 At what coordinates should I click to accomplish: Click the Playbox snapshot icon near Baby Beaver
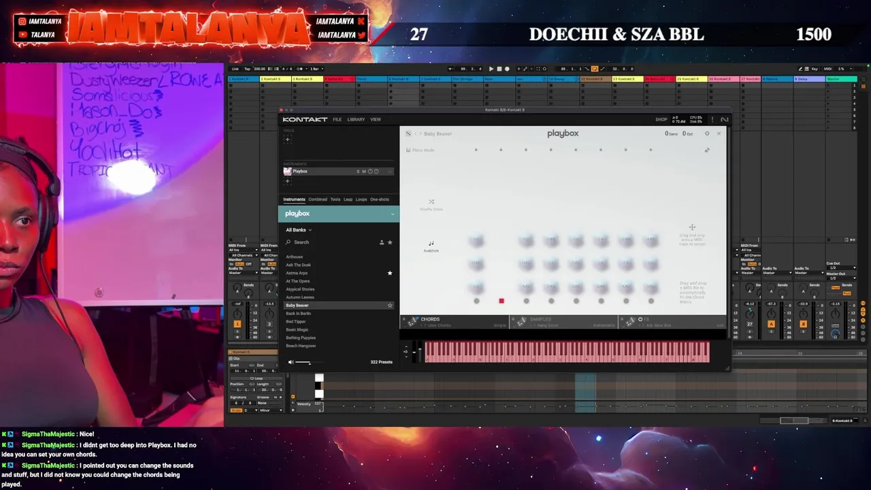click(408, 133)
